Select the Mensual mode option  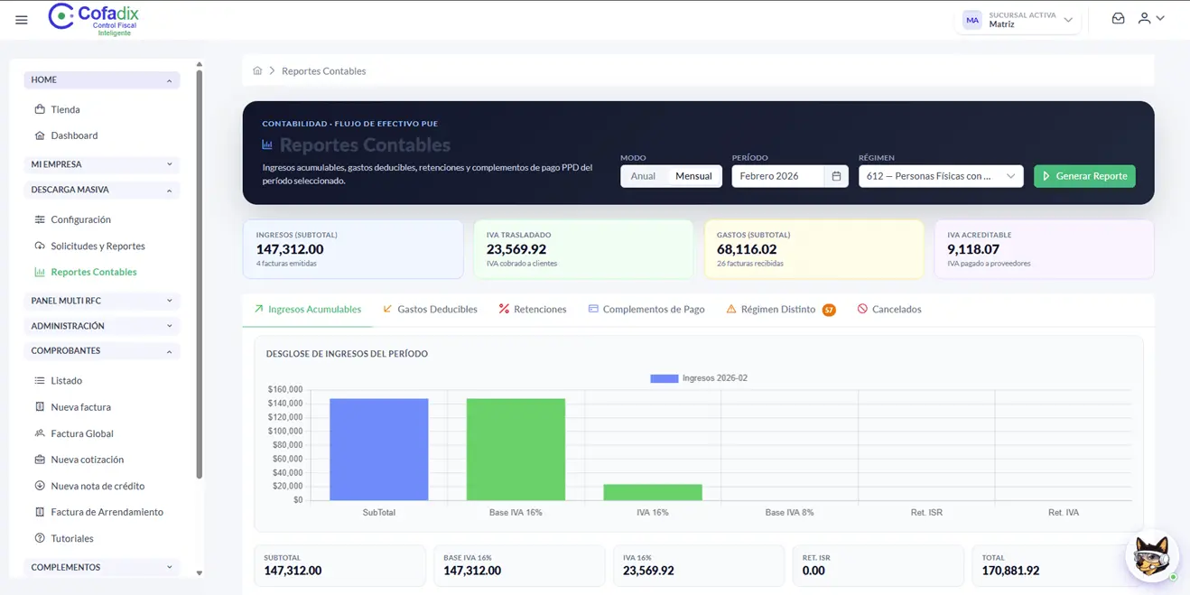(693, 176)
